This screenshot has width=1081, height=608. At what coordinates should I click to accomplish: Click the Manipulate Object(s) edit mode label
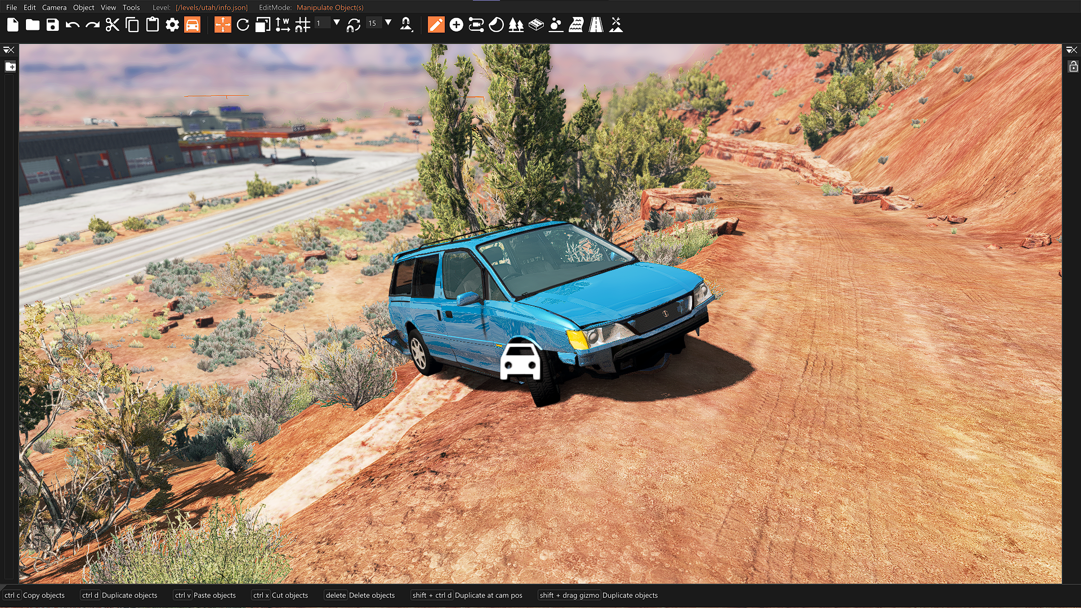tap(330, 7)
